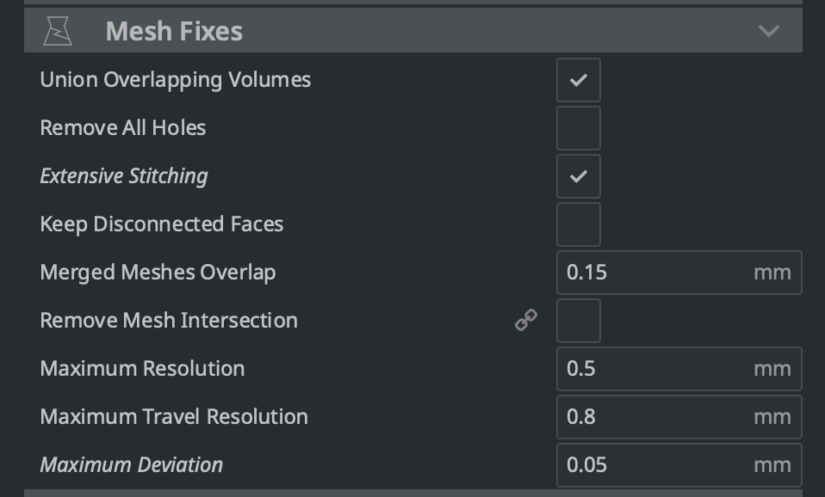Image resolution: width=825 pixels, height=497 pixels.
Task: Click the Merged Meshes Overlap value field
Action: point(679,273)
